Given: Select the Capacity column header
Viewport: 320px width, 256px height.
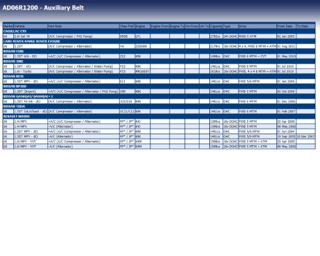Looking at the screenshot, I should (216, 26).
